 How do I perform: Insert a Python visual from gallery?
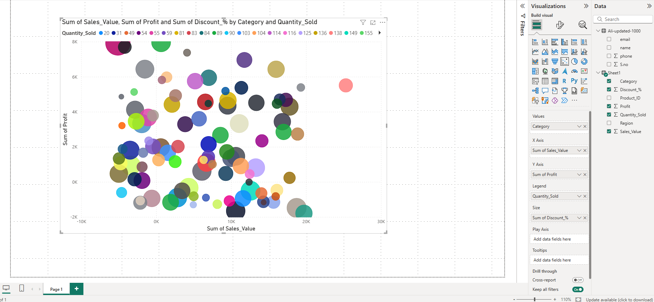point(574,81)
